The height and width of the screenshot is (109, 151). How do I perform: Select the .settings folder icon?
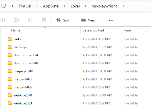(10, 47)
